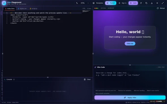The width and height of the screenshot is (167, 104).
Task: Click the left sidebar collapse handle
Action: click(3, 54)
